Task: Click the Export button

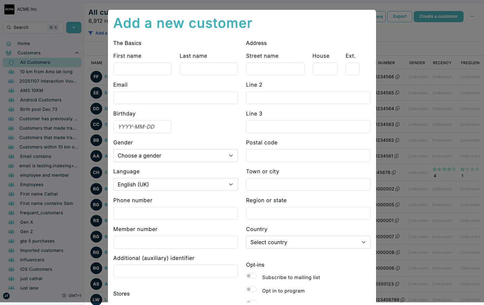Action: coord(400,16)
